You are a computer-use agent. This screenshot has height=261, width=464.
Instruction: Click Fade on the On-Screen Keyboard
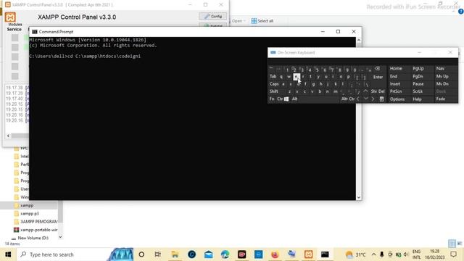tap(441, 99)
